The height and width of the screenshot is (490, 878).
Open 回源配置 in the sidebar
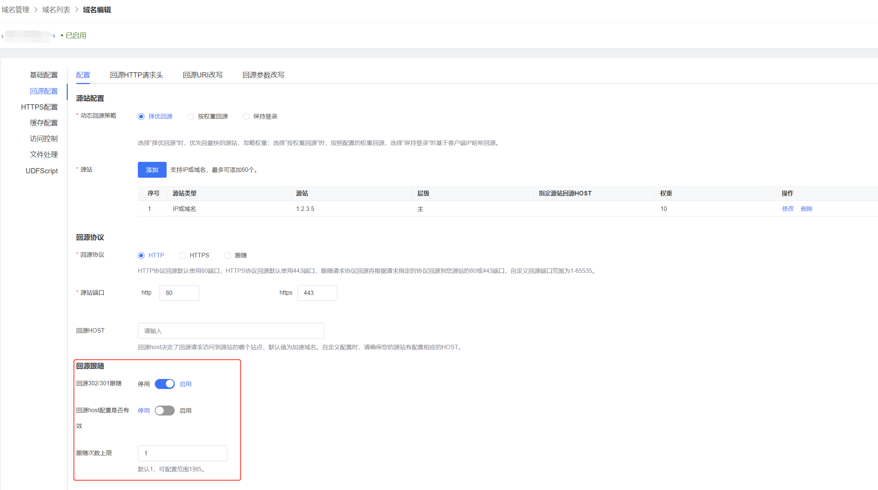coord(44,91)
